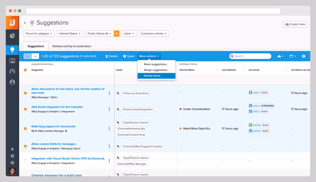This screenshot has width=316, height=182.
Task: Expand Internal Status filter dropdown
Action: point(70,34)
